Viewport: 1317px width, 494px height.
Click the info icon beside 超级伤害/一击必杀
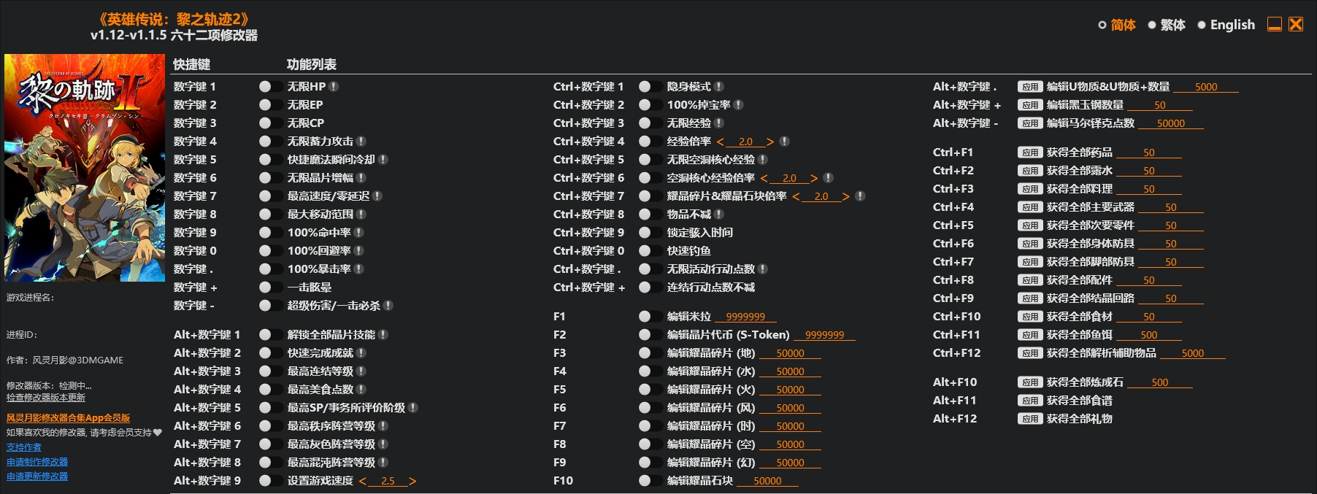tap(388, 306)
